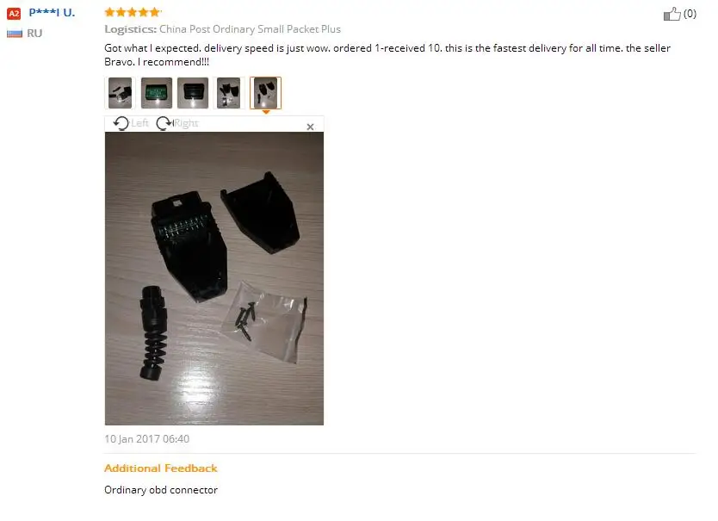Open the fourth review photo thumbnail
This screenshot has height=521, width=718.
228,93
